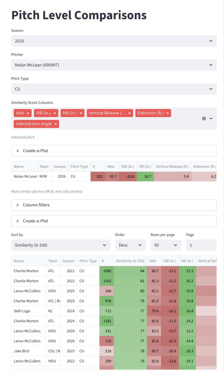This screenshot has width=224, height=371.
Task: Click the Name header in results table
Action: coord(29,261)
